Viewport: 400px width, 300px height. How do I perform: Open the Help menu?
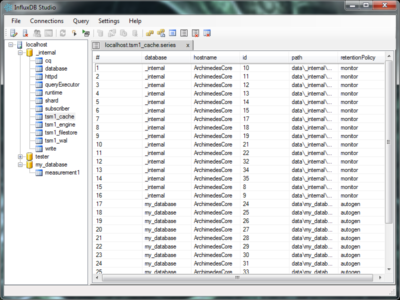click(x=135, y=21)
